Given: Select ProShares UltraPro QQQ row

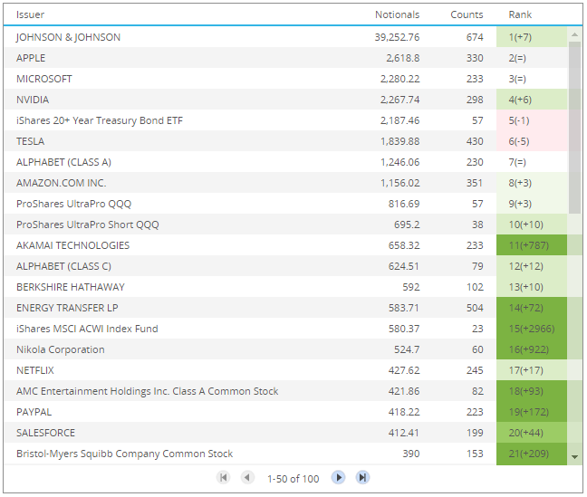Looking at the screenshot, I should pyautogui.click(x=285, y=204).
